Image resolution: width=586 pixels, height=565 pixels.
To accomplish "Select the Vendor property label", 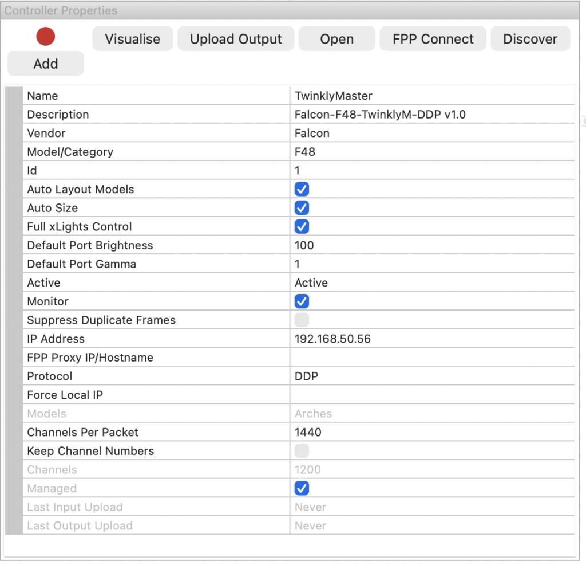I will coord(46,133).
